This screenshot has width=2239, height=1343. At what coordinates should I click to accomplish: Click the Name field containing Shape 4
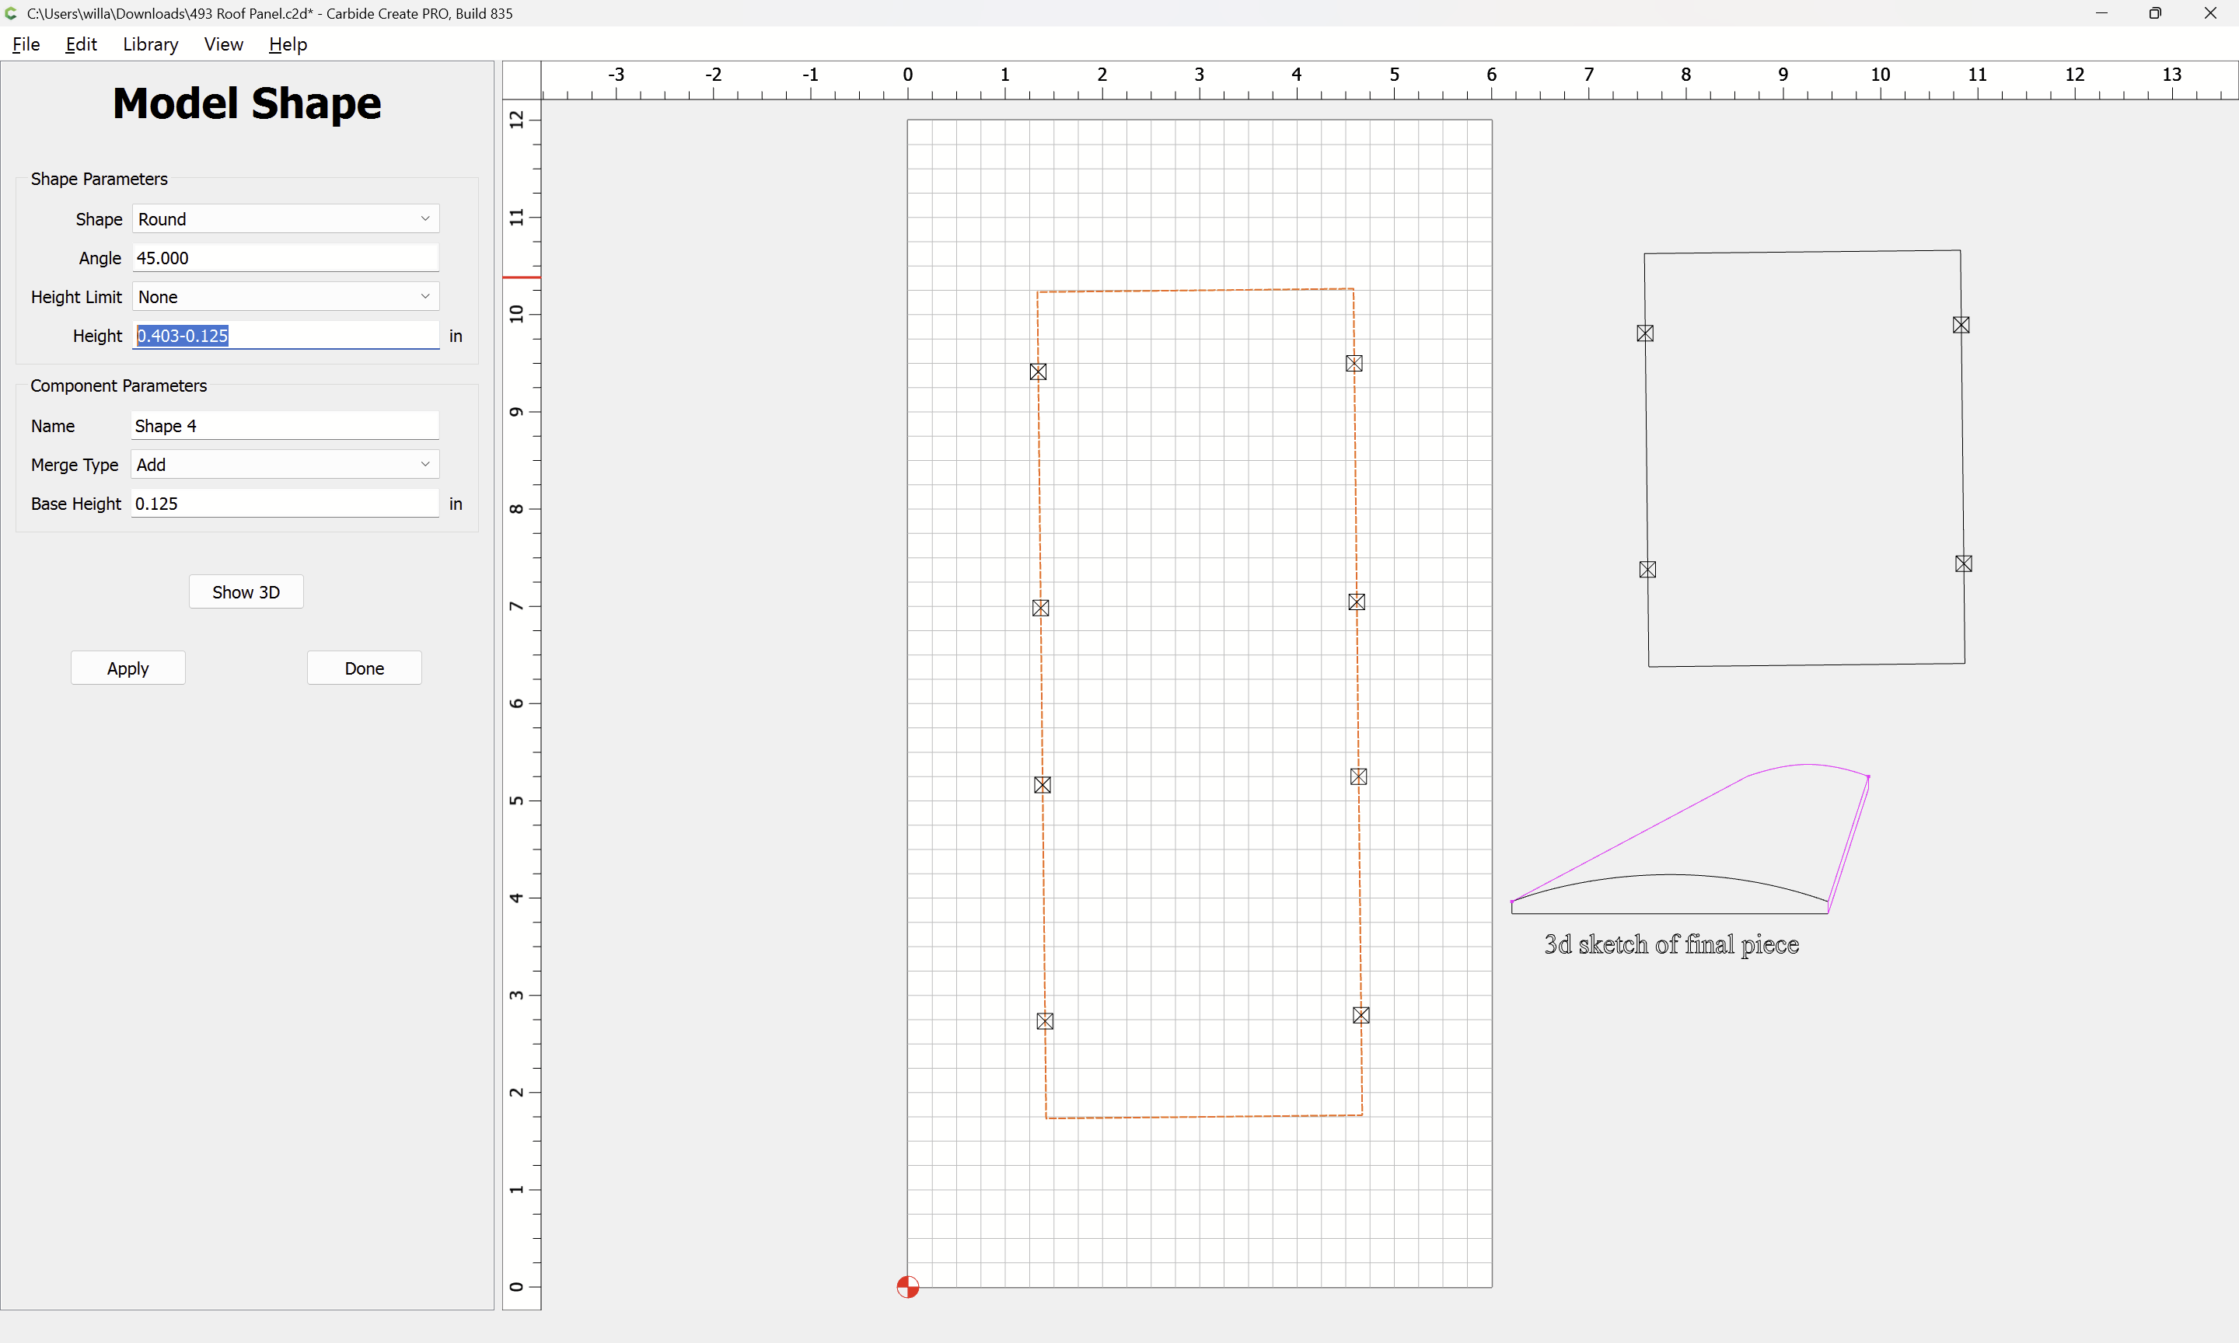point(285,425)
